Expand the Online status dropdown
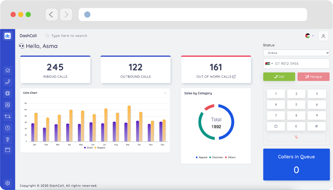 [296, 53]
